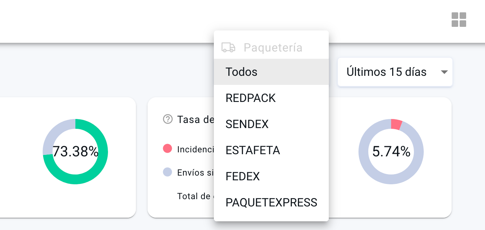Choose SENDEX from the carrier dropdown
Viewport: 485px width, 230px height.
(247, 124)
